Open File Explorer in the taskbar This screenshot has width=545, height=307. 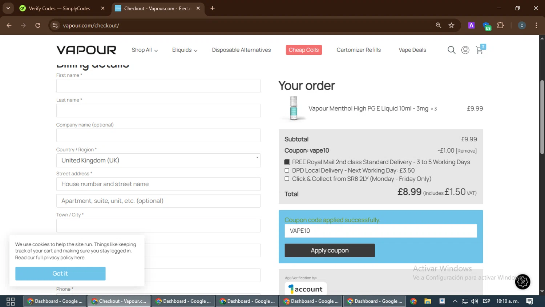pos(428,301)
